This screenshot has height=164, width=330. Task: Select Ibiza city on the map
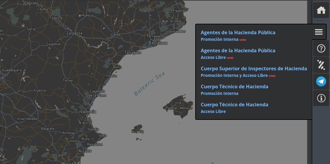pyautogui.click(x=138, y=131)
